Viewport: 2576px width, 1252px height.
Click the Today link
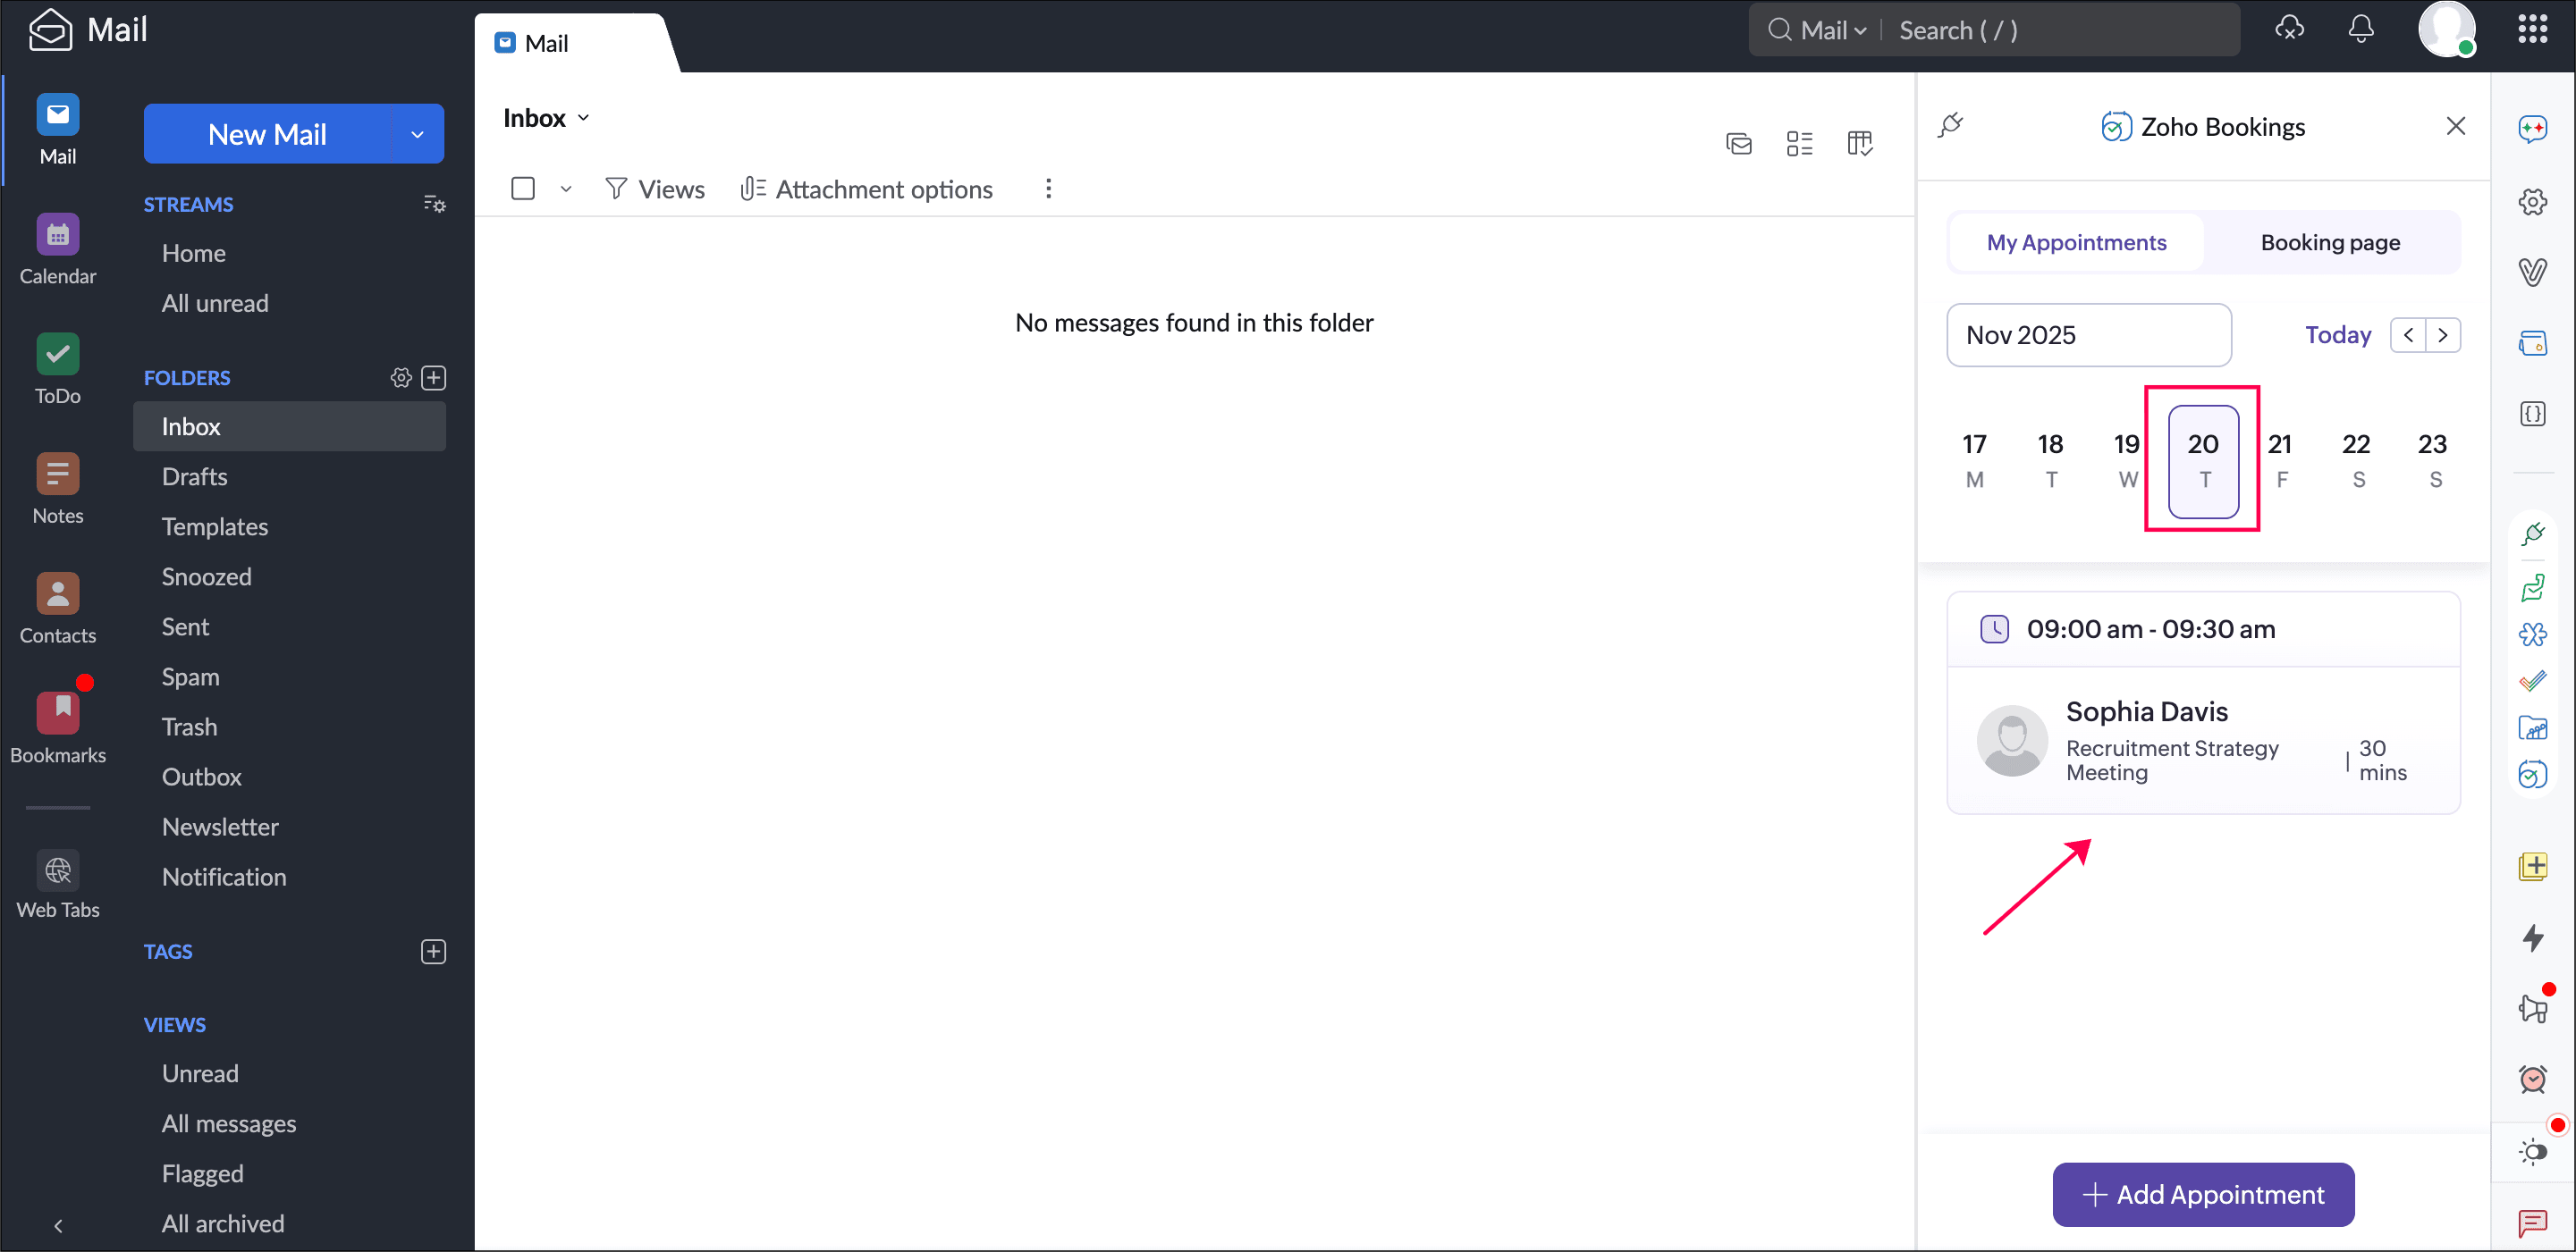click(x=2337, y=335)
